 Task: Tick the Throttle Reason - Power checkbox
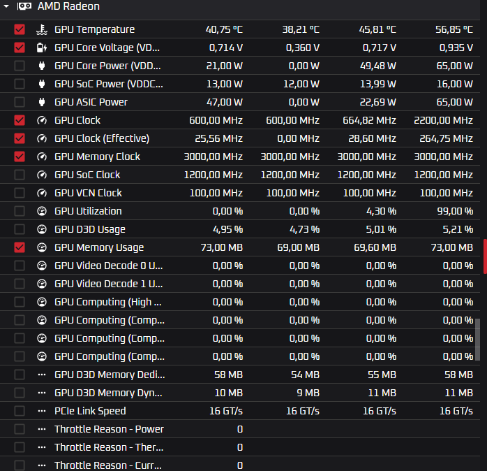click(x=20, y=429)
